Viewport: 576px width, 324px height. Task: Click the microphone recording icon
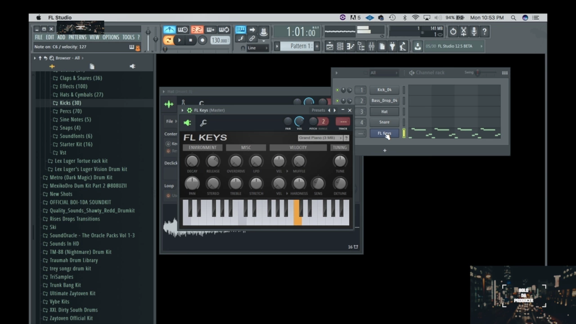[474, 31]
